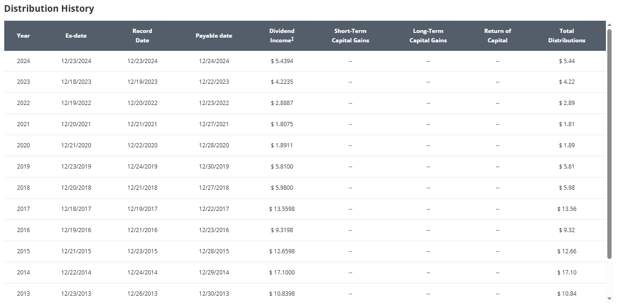Image resolution: width=621 pixels, height=306 pixels.
Task: Click the 12/29/2014 payable date cell
Action: [x=214, y=273]
